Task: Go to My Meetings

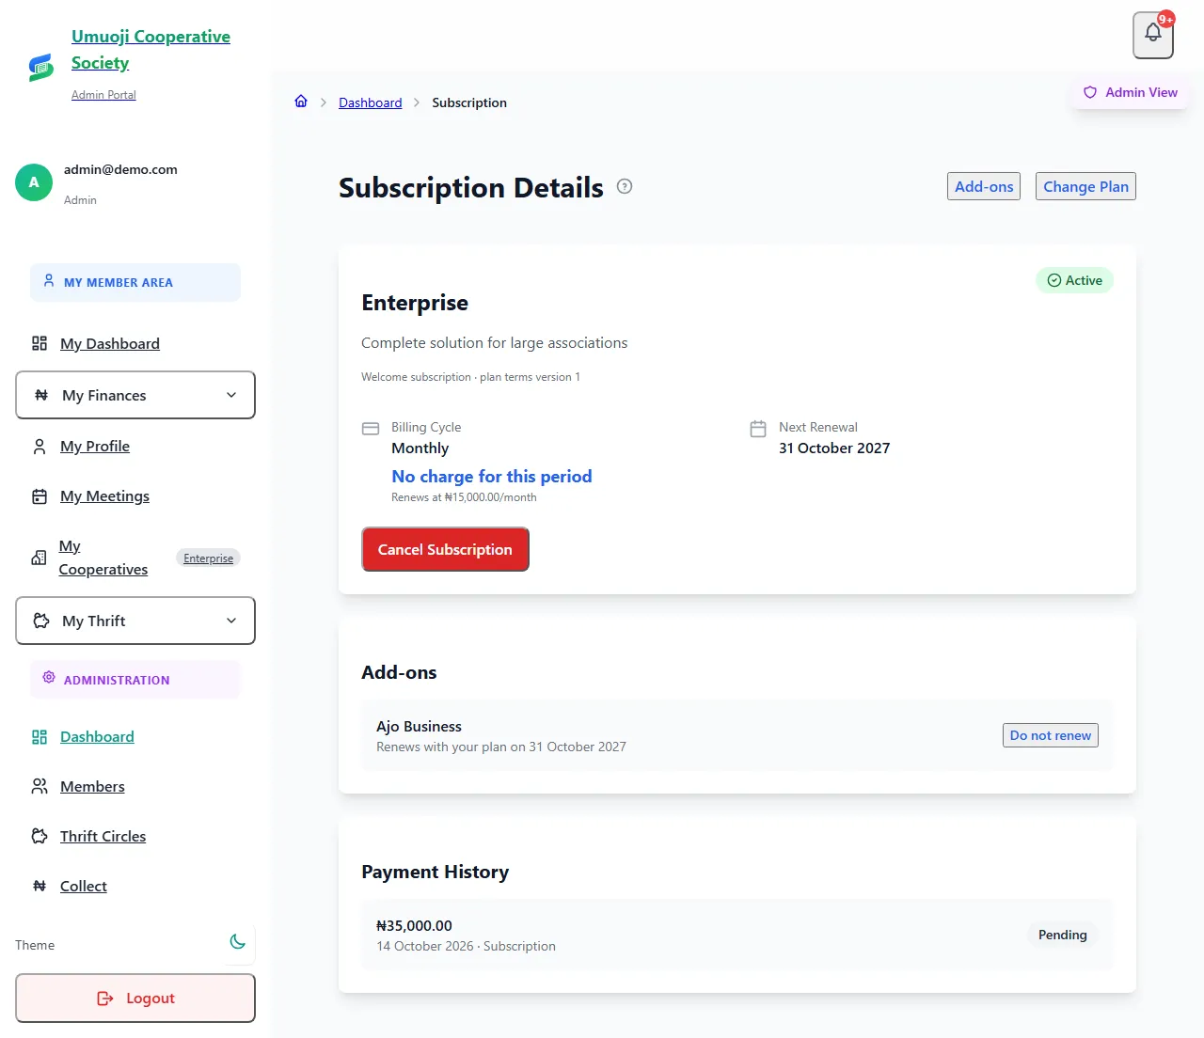Action: point(104,496)
